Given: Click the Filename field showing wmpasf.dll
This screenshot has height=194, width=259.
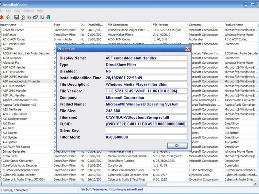Looking at the screenshot, I should 146,117.
